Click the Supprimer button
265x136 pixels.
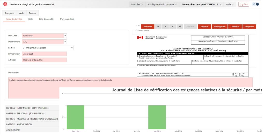249,27
